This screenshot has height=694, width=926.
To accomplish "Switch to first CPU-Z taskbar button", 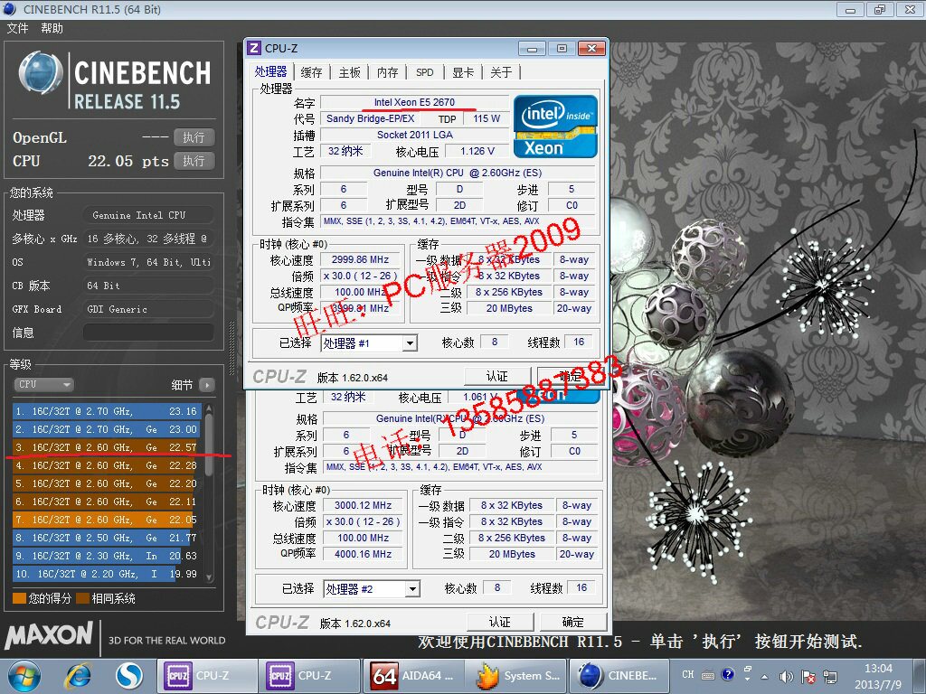I will point(207,676).
